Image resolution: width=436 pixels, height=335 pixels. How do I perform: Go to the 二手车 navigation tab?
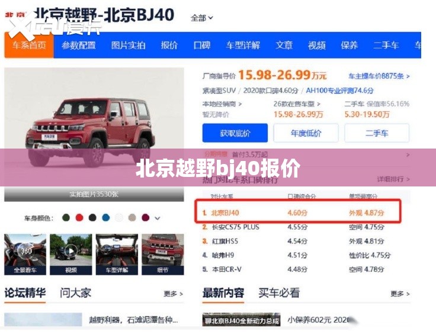386,45
